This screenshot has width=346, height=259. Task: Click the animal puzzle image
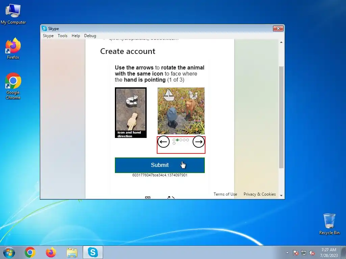point(181,111)
